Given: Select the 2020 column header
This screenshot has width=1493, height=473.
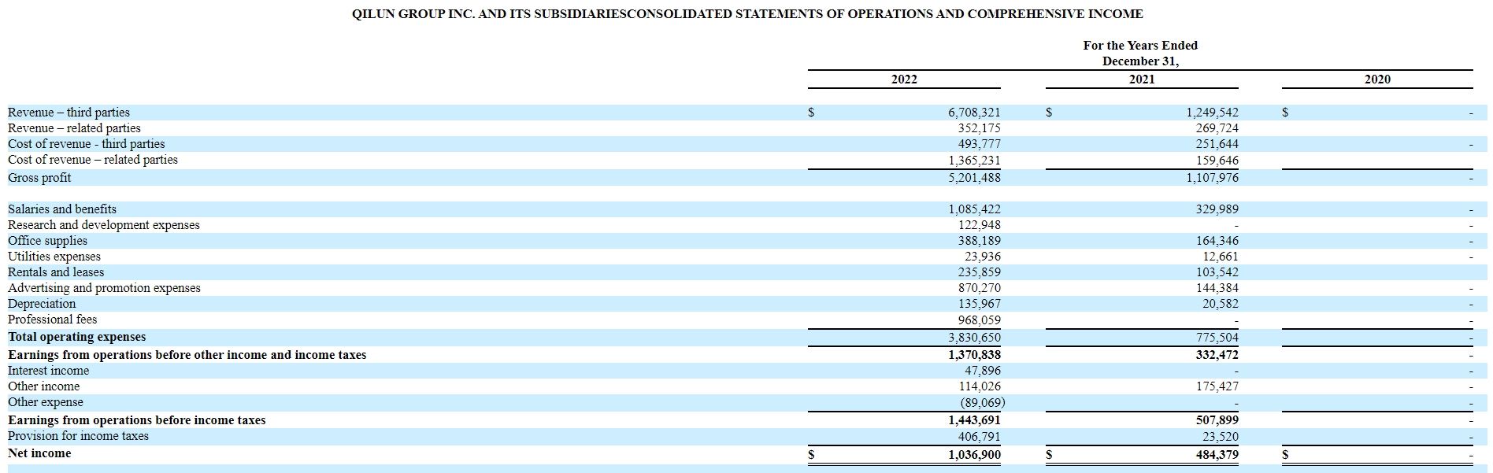Looking at the screenshot, I should point(1377,79).
